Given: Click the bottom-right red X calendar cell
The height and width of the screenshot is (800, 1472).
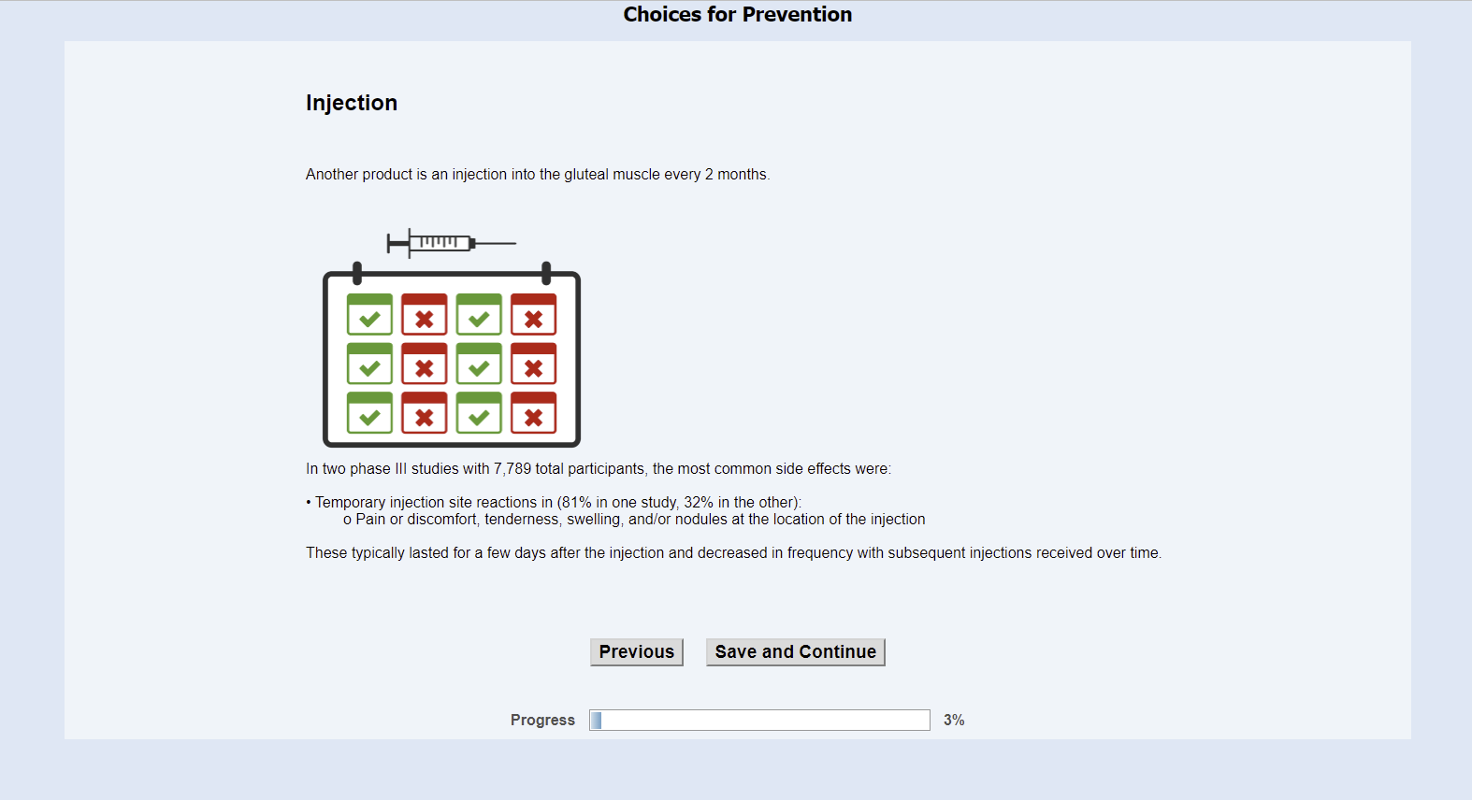Looking at the screenshot, I should [533, 413].
